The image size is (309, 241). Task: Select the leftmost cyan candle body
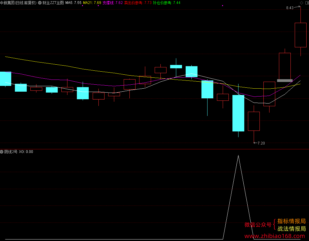pyautogui.click(x=5, y=79)
